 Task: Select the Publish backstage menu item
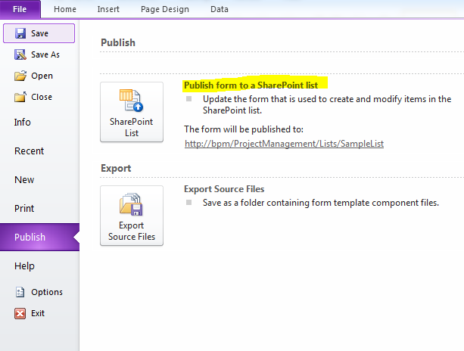tap(39, 238)
